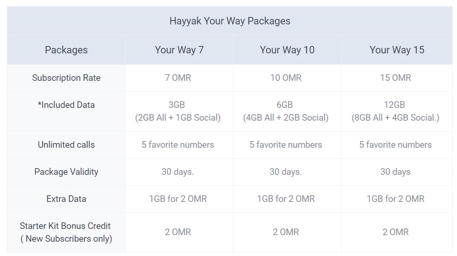The image size is (457, 256).
Task: Select the 10 OMR subscription rate cell
Action: [x=286, y=78]
